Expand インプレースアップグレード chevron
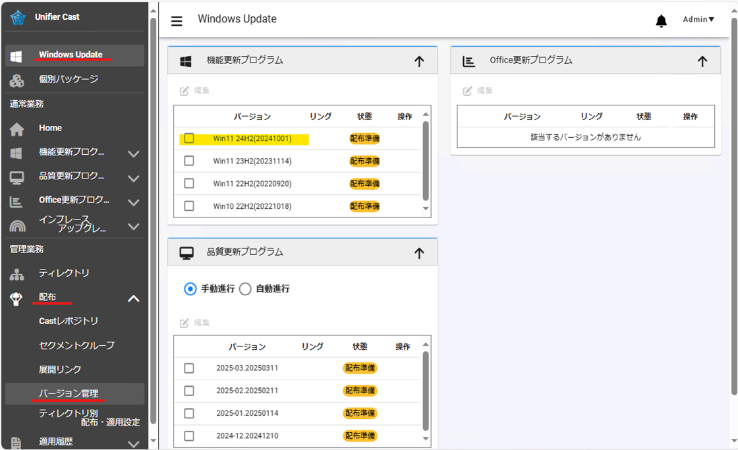 (134, 227)
